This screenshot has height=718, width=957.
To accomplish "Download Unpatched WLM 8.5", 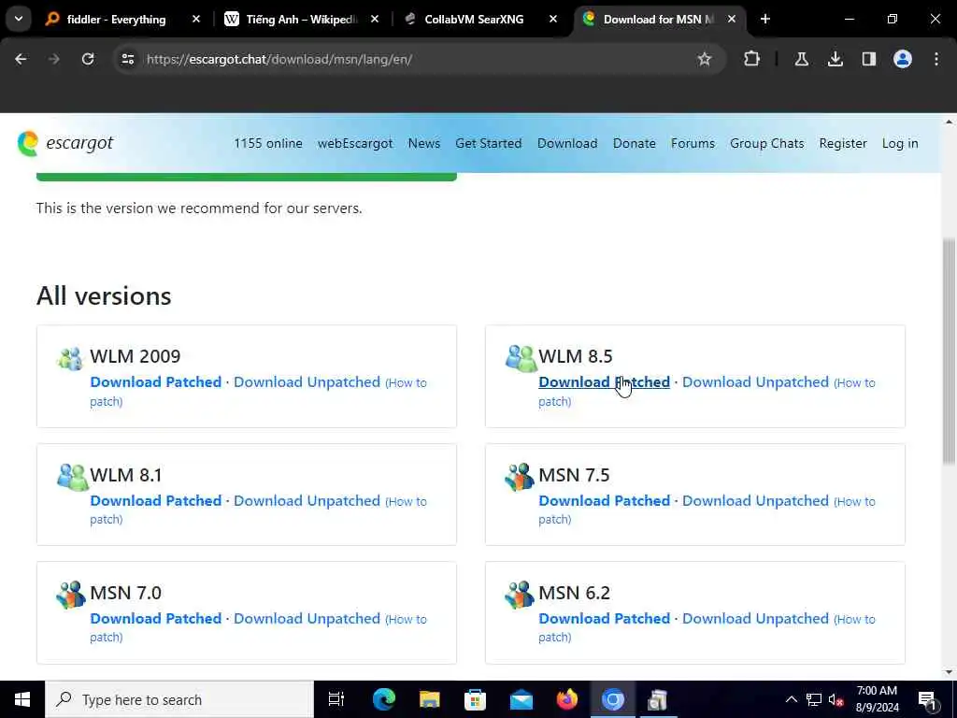I will point(755,382).
